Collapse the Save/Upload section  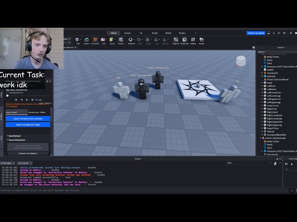[x=7, y=136]
